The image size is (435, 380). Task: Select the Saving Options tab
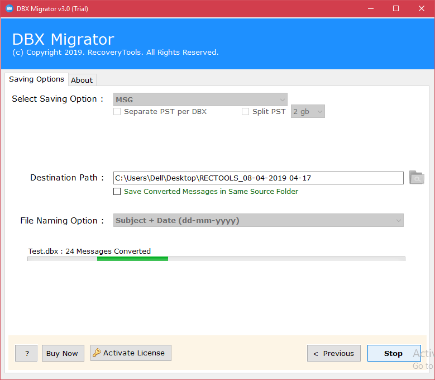pyautogui.click(x=36, y=79)
